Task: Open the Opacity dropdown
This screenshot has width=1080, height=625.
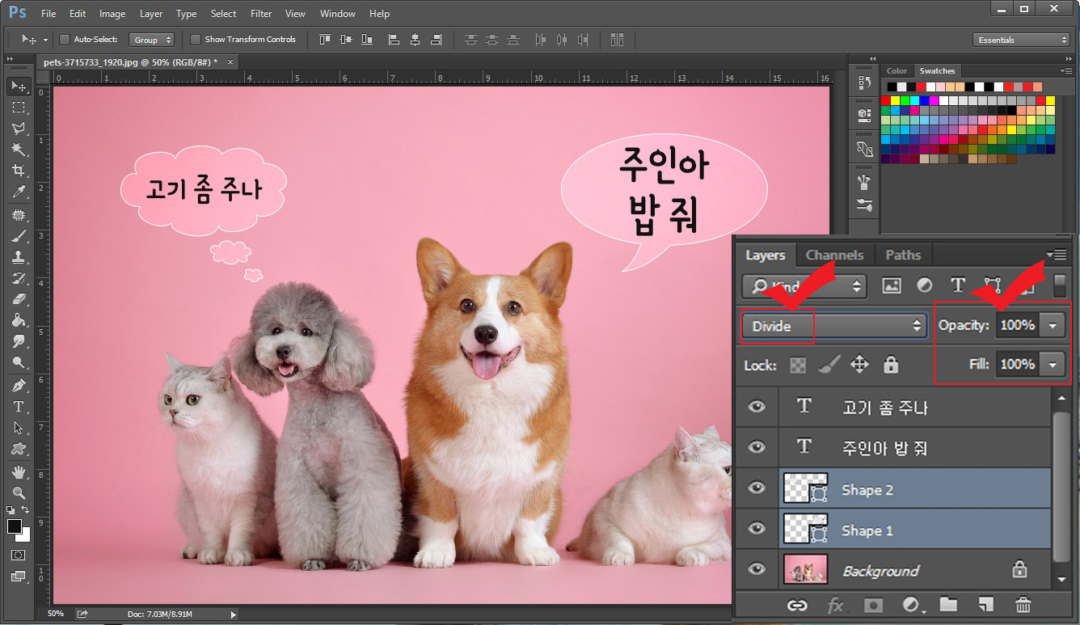Action: (x=1053, y=324)
